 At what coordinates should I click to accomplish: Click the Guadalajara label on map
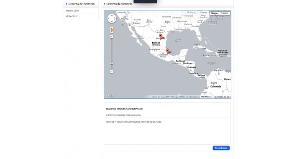pyautogui.click(x=154, y=49)
